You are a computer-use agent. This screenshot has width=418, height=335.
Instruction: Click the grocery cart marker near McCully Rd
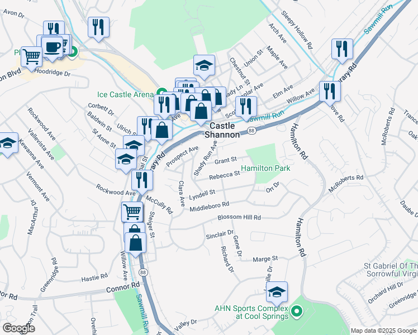pyautogui.click(x=132, y=212)
